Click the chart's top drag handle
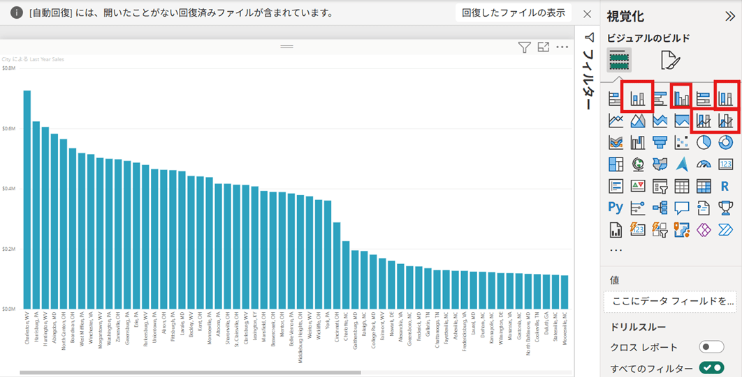Image resolution: width=742 pixels, height=377 pixels. pyautogui.click(x=286, y=47)
